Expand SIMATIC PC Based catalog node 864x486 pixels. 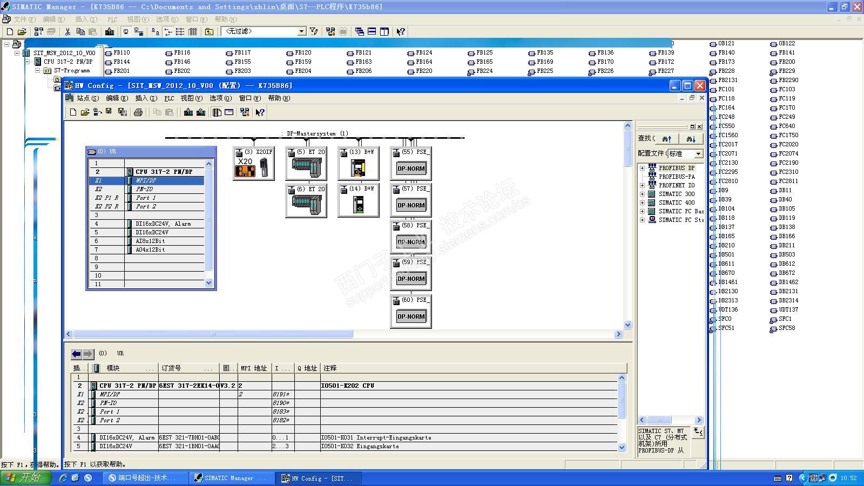(x=643, y=211)
